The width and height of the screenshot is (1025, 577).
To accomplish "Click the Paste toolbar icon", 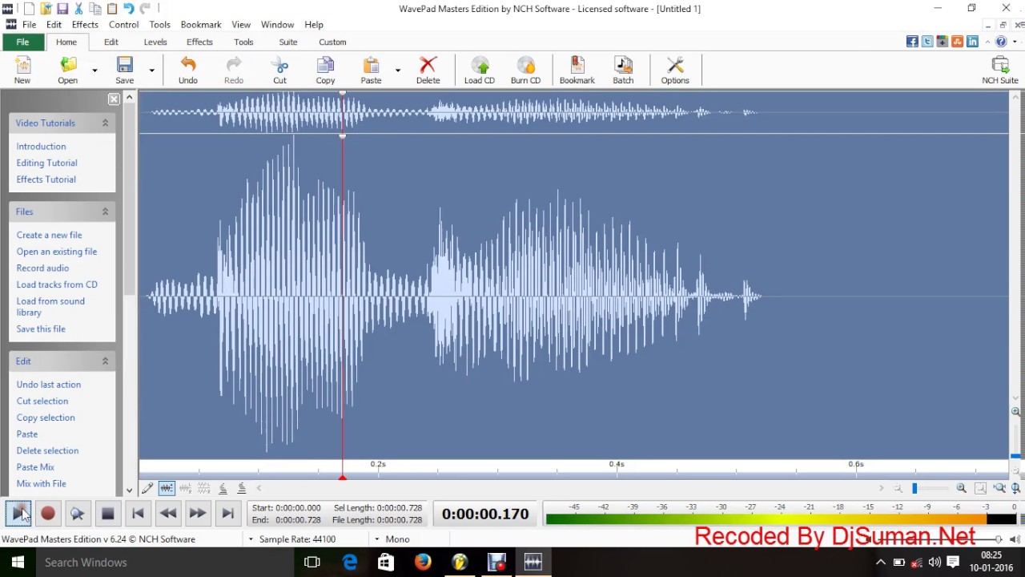I will point(371,70).
